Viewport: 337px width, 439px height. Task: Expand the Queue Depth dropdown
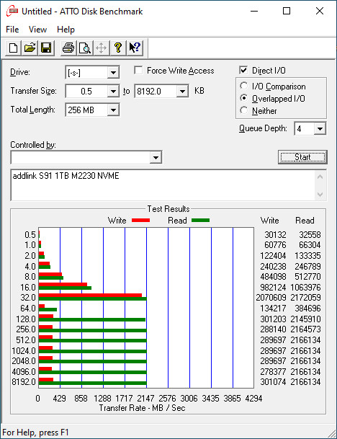pos(320,129)
